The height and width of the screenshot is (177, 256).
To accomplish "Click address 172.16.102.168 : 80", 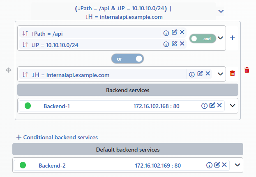I will [x=157, y=106].
